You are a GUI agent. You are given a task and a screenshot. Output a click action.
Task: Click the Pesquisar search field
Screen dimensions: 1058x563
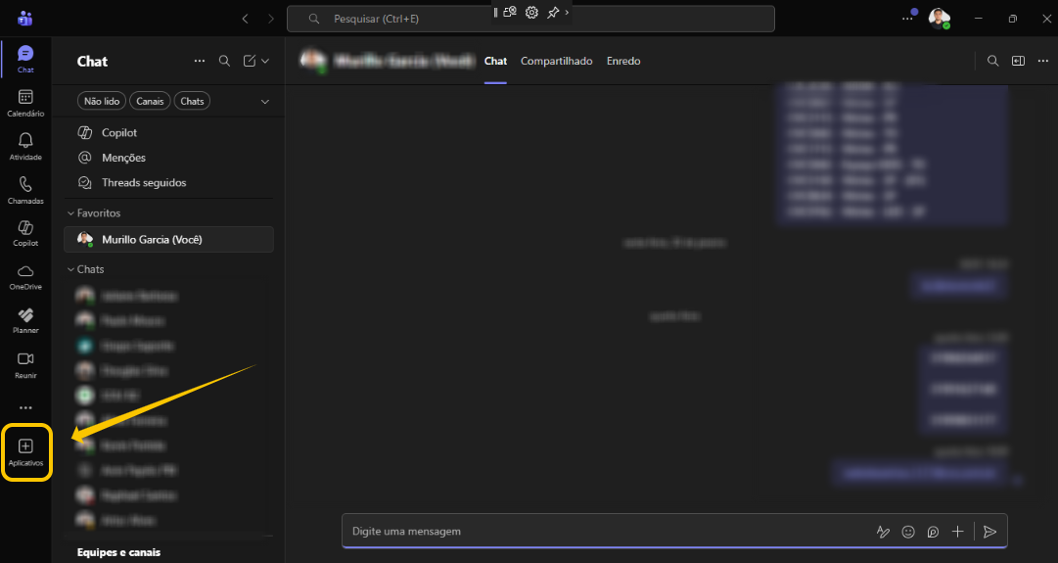(530, 19)
